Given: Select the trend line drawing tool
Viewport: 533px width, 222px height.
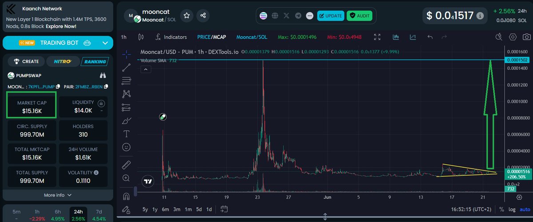Looking at the screenshot, I should [x=127, y=67].
